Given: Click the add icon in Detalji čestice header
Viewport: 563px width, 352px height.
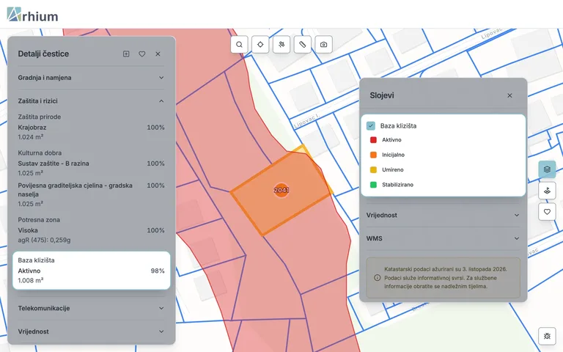Looking at the screenshot, I should 126,54.
